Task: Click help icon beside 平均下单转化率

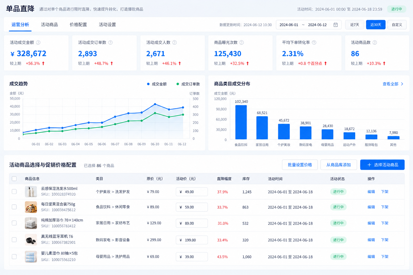Action: 314,42
